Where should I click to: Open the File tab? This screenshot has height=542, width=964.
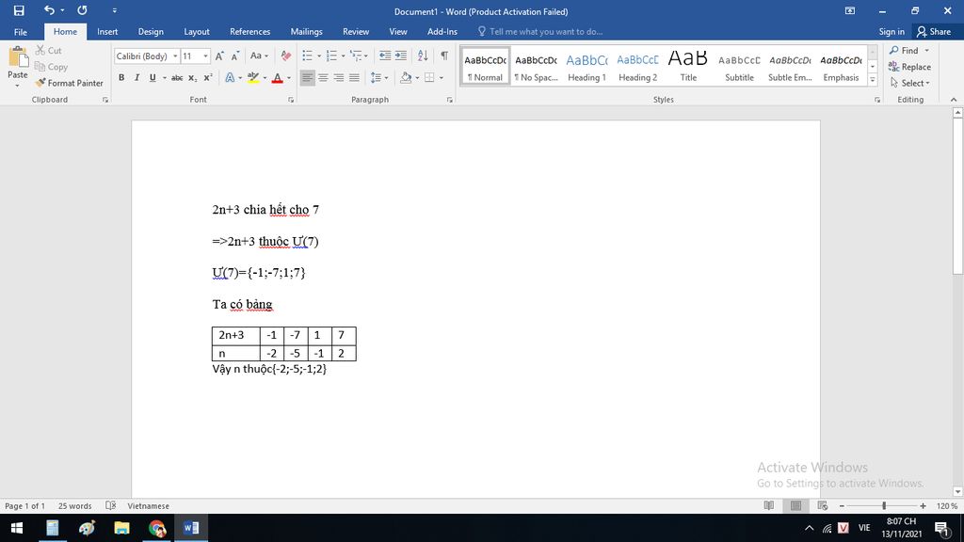point(21,32)
